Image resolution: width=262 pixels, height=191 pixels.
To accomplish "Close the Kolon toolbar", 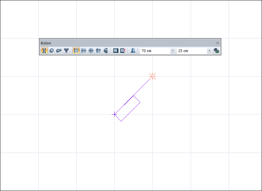I will pos(218,43).
